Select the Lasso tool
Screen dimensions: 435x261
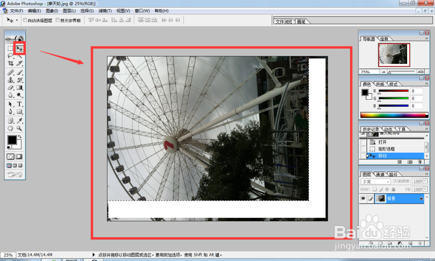11,55
